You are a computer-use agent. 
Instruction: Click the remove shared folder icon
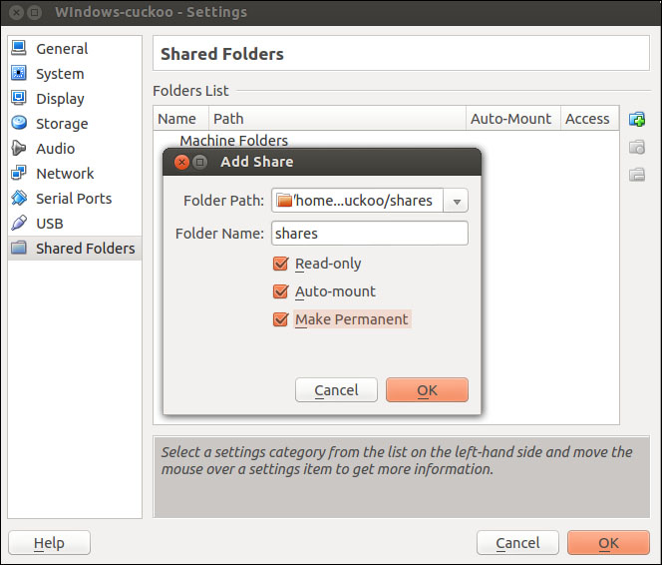637,174
